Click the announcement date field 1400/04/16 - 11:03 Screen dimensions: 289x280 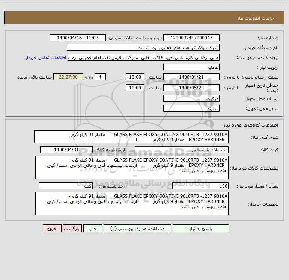[78, 38]
